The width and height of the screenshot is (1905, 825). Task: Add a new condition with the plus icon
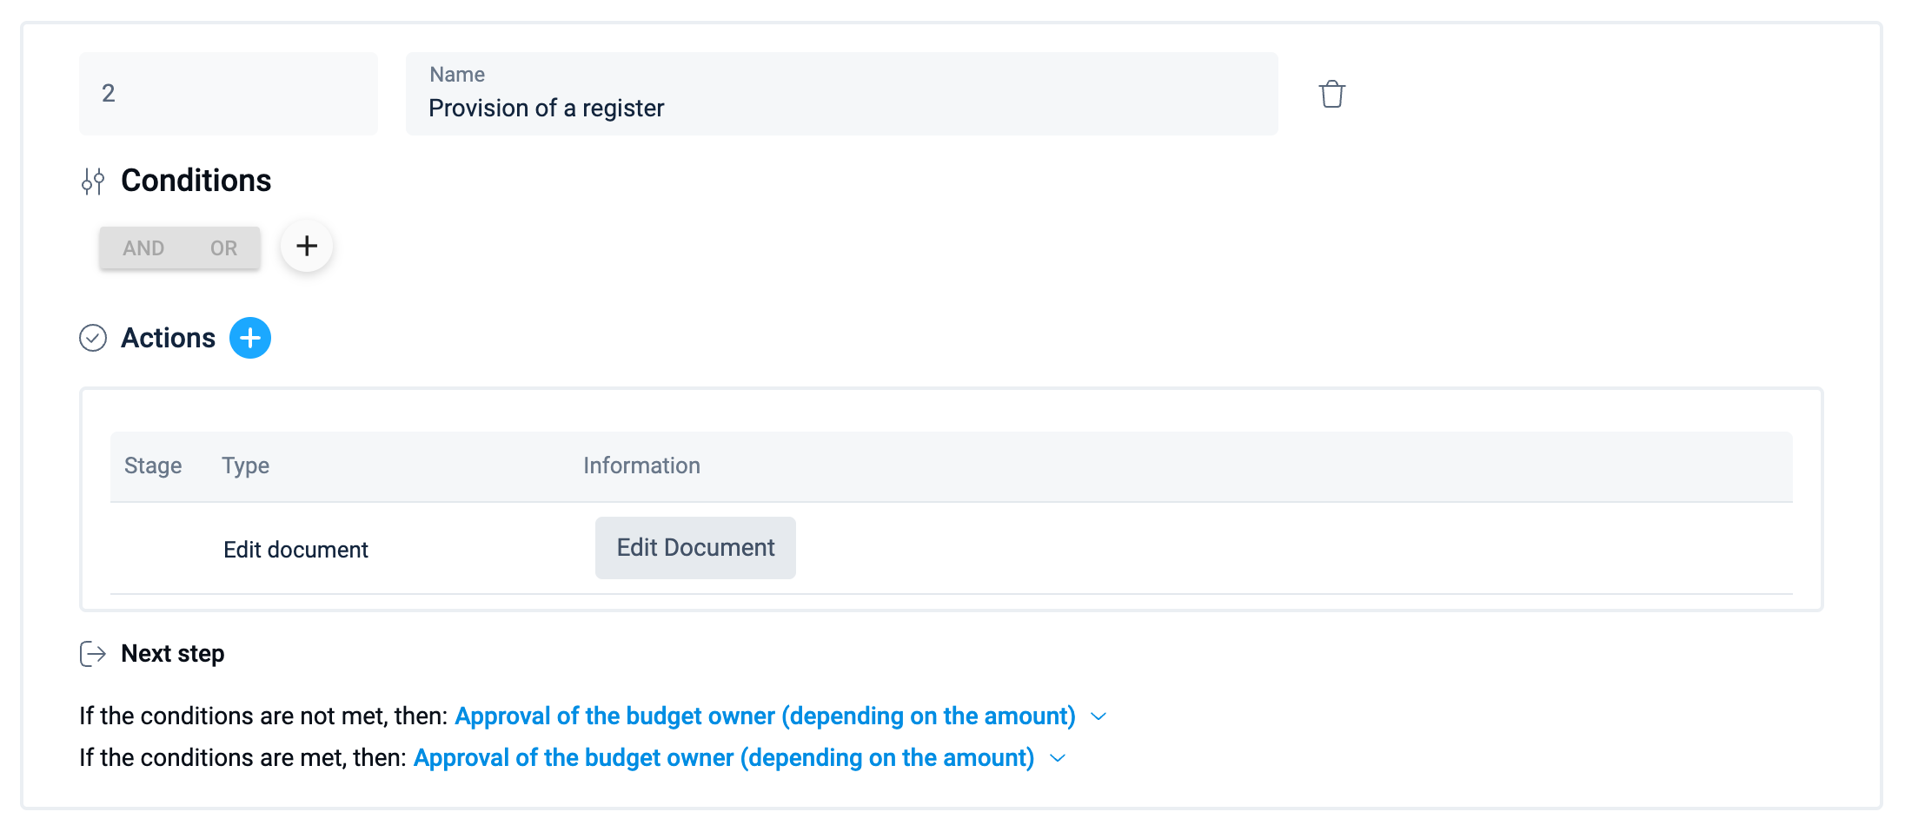click(x=307, y=247)
